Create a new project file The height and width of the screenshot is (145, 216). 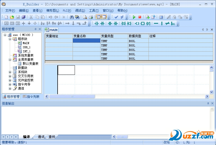(x=6, y=17)
